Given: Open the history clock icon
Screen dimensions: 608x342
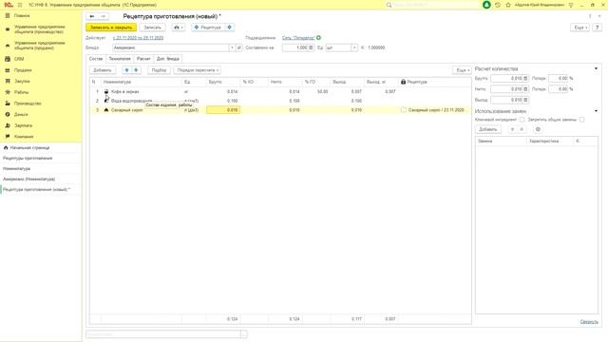Looking at the screenshot, I should point(498,5).
